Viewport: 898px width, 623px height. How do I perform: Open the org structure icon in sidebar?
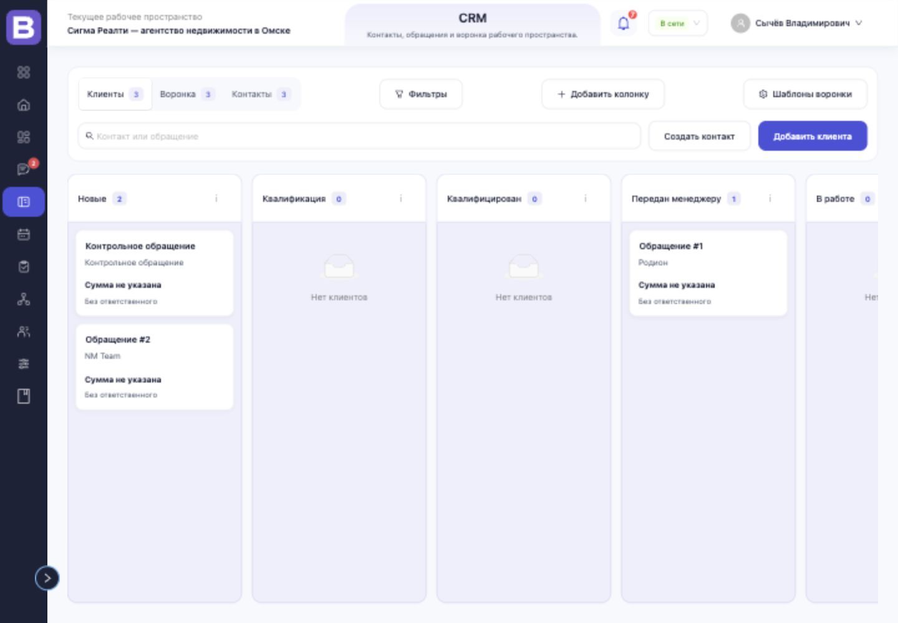(24, 299)
